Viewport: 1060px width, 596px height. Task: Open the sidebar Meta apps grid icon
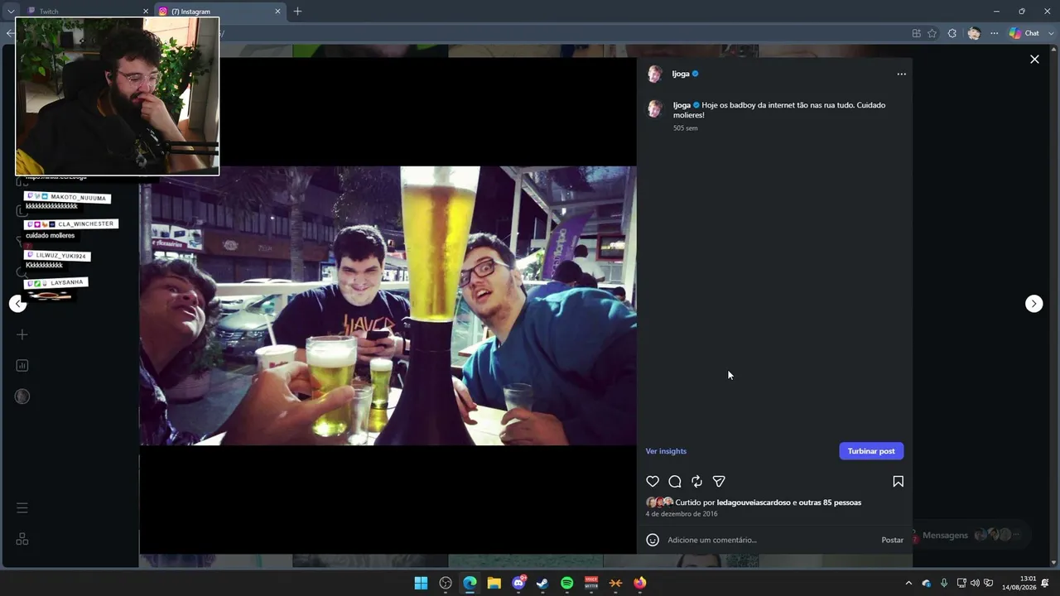click(x=22, y=539)
